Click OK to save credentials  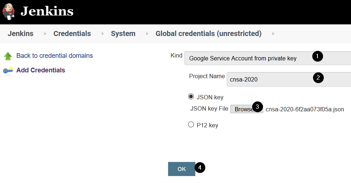coord(182,169)
